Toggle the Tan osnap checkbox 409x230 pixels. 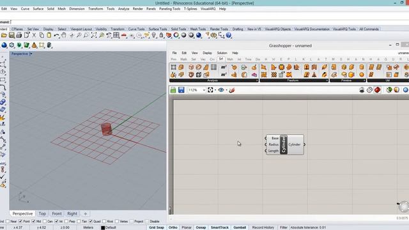click(79, 222)
